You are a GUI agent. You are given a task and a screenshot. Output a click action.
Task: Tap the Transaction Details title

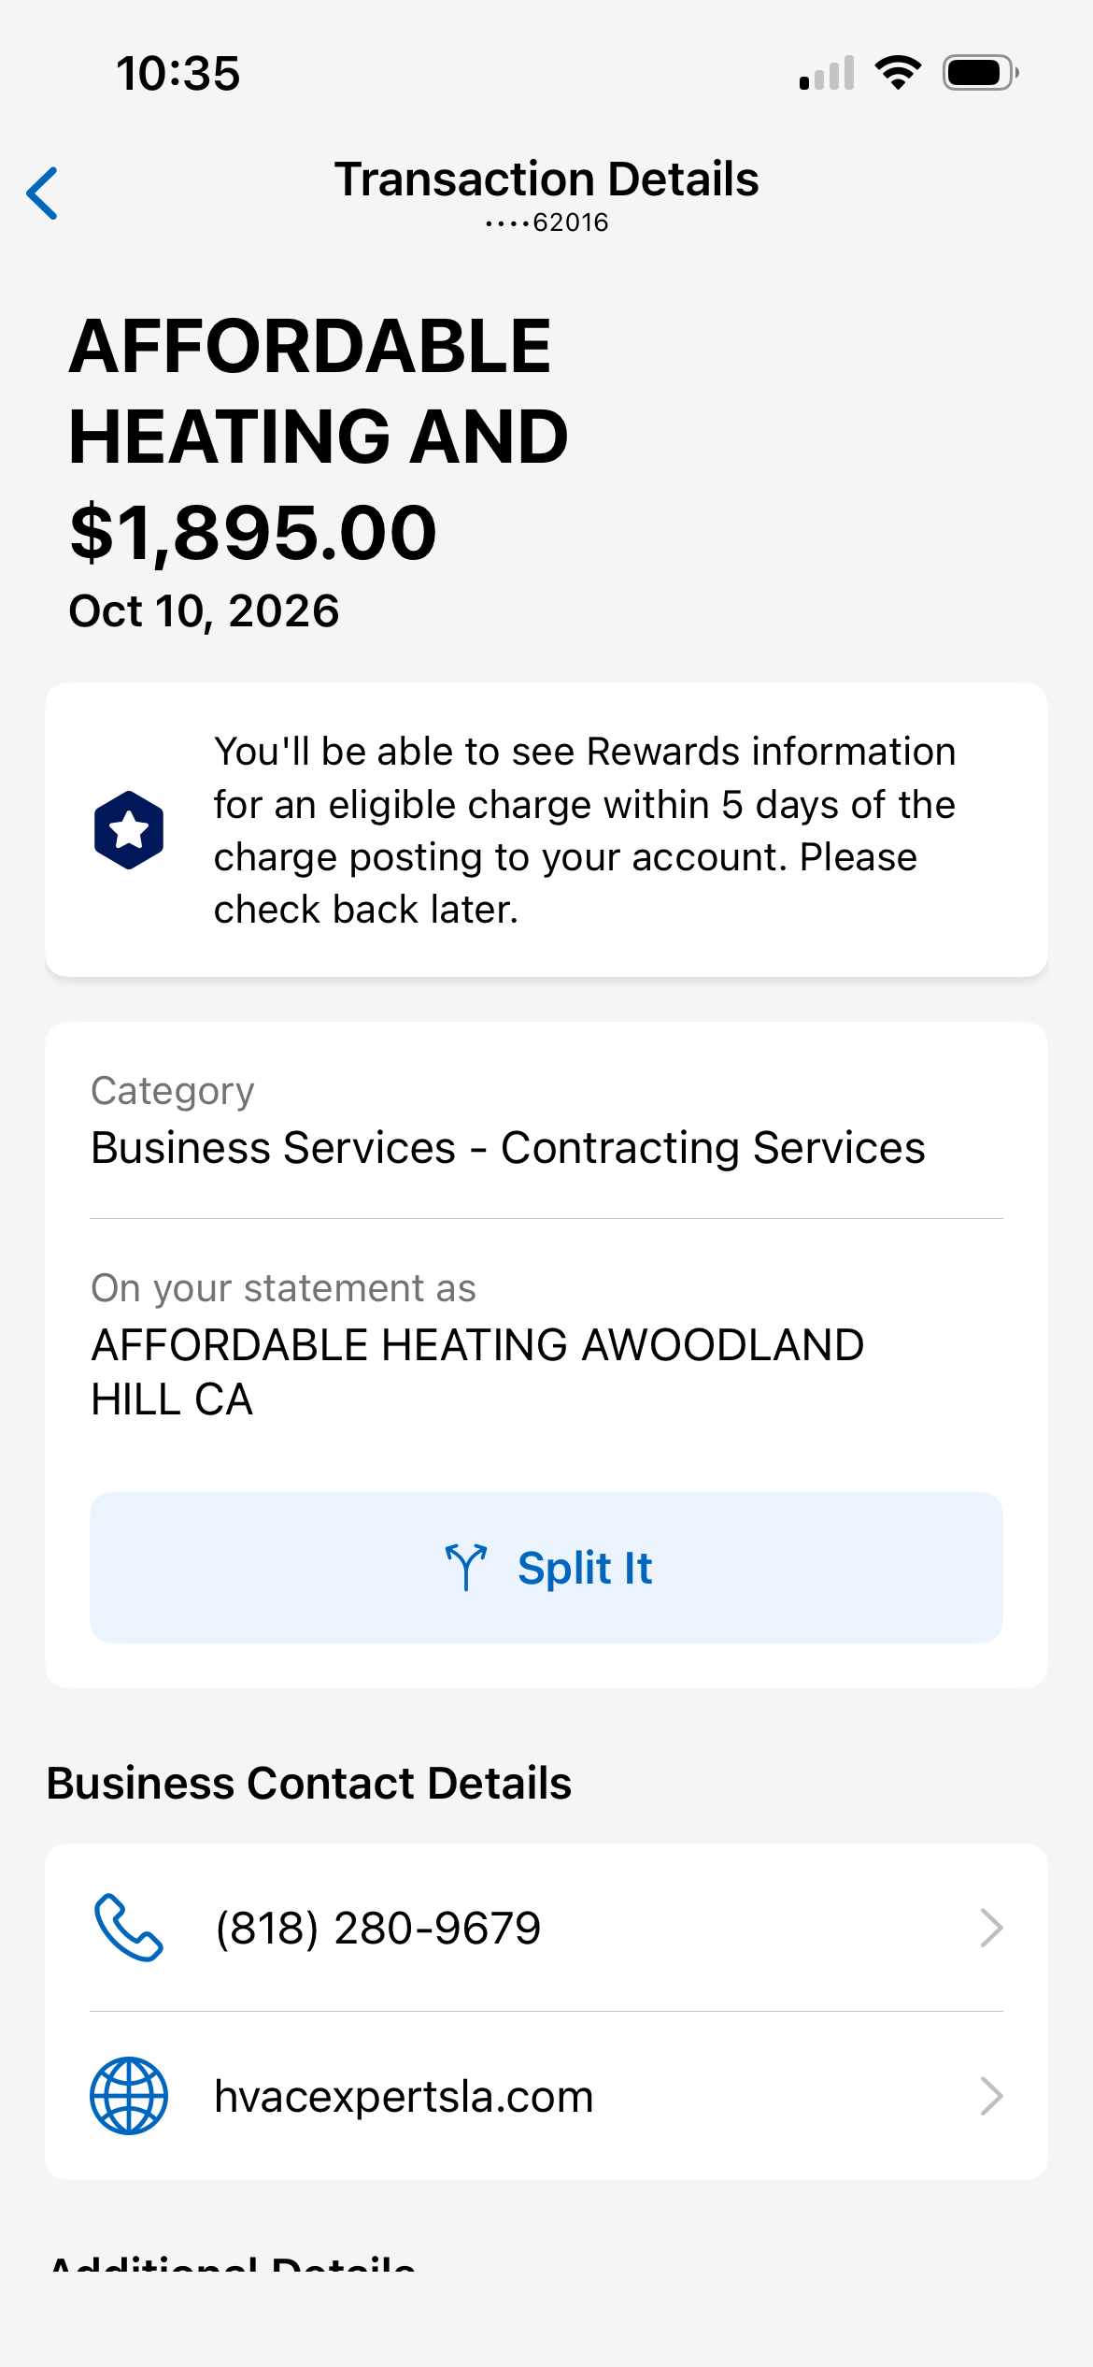[x=546, y=179]
